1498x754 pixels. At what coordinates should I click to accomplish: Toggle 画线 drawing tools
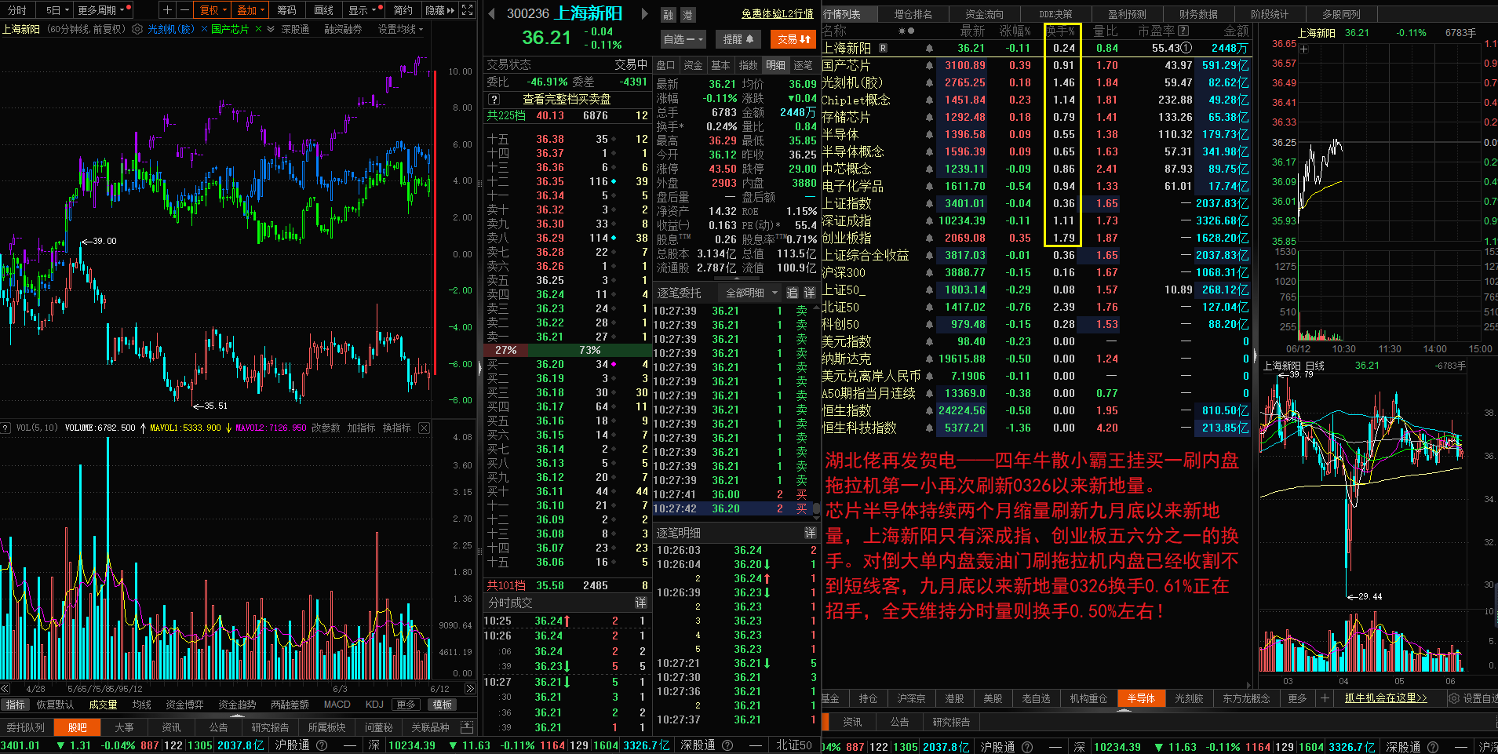tap(324, 10)
